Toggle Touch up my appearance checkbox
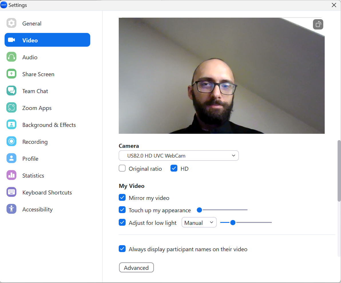 coord(122,210)
